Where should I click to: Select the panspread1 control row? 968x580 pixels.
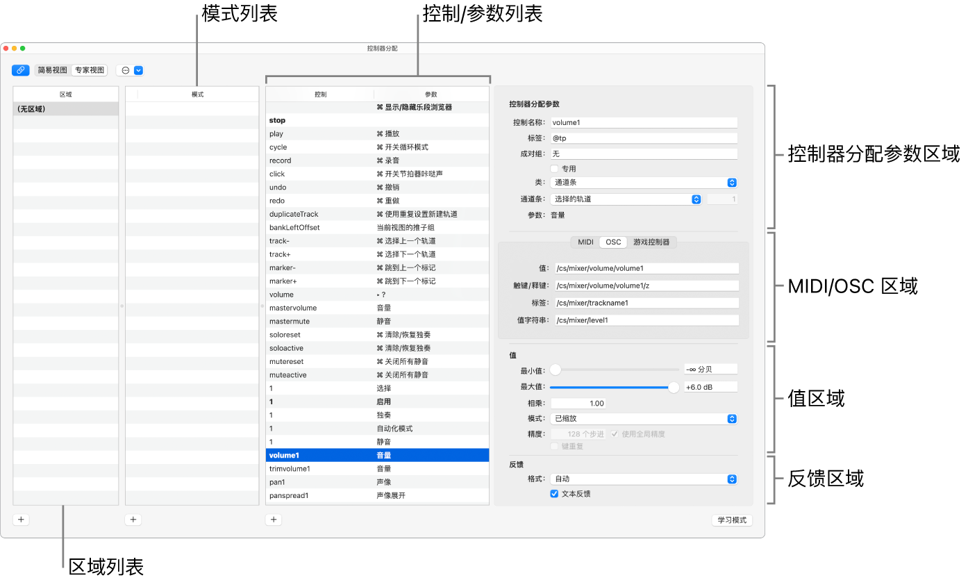click(378, 496)
